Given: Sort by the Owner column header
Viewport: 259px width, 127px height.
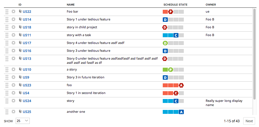Looking at the screenshot, I should [211, 4].
